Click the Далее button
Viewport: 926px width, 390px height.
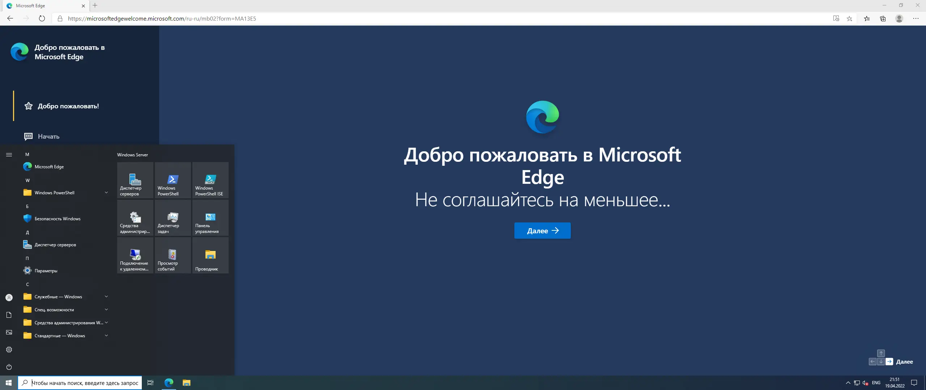(542, 230)
